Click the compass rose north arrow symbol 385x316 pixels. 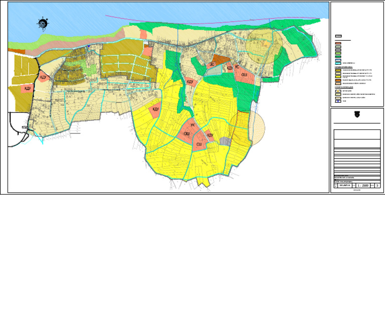pyautogui.click(x=43, y=24)
